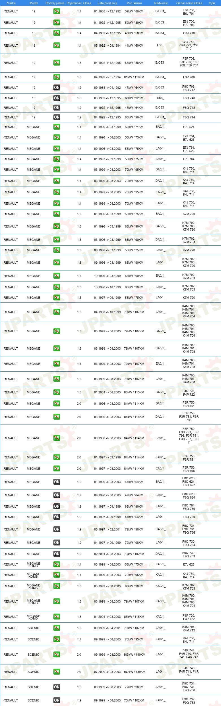Click the ON icon for Scenic 1.9 72kW/98KM
Screen dimensions: 221x706
(x=57, y=687)
